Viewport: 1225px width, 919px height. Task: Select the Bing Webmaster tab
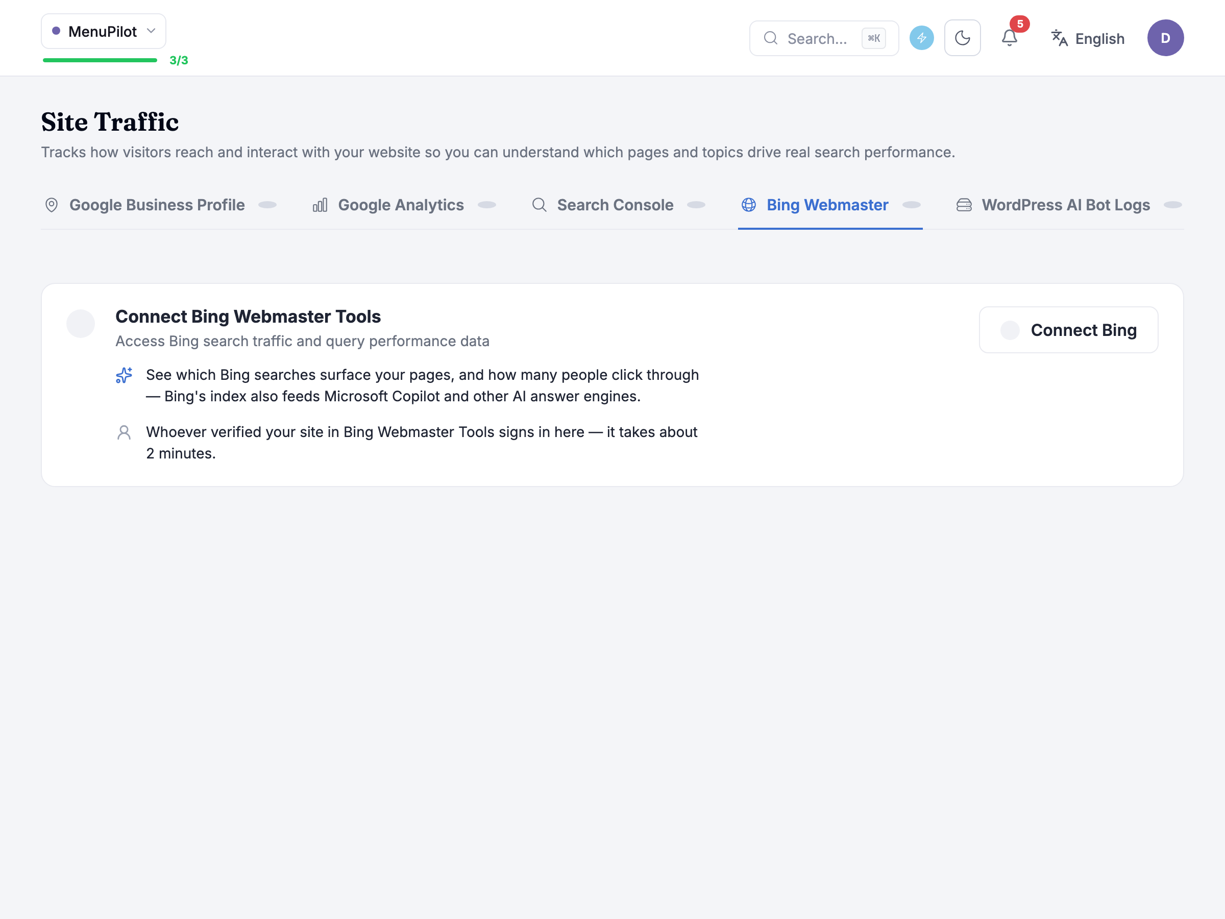click(830, 205)
